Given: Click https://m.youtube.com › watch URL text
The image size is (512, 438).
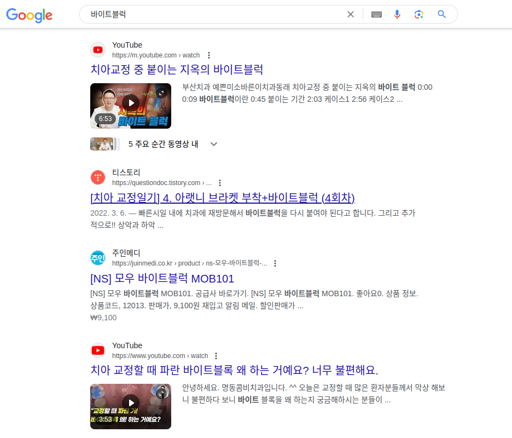Looking at the screenshot, I should click(156, 55).
